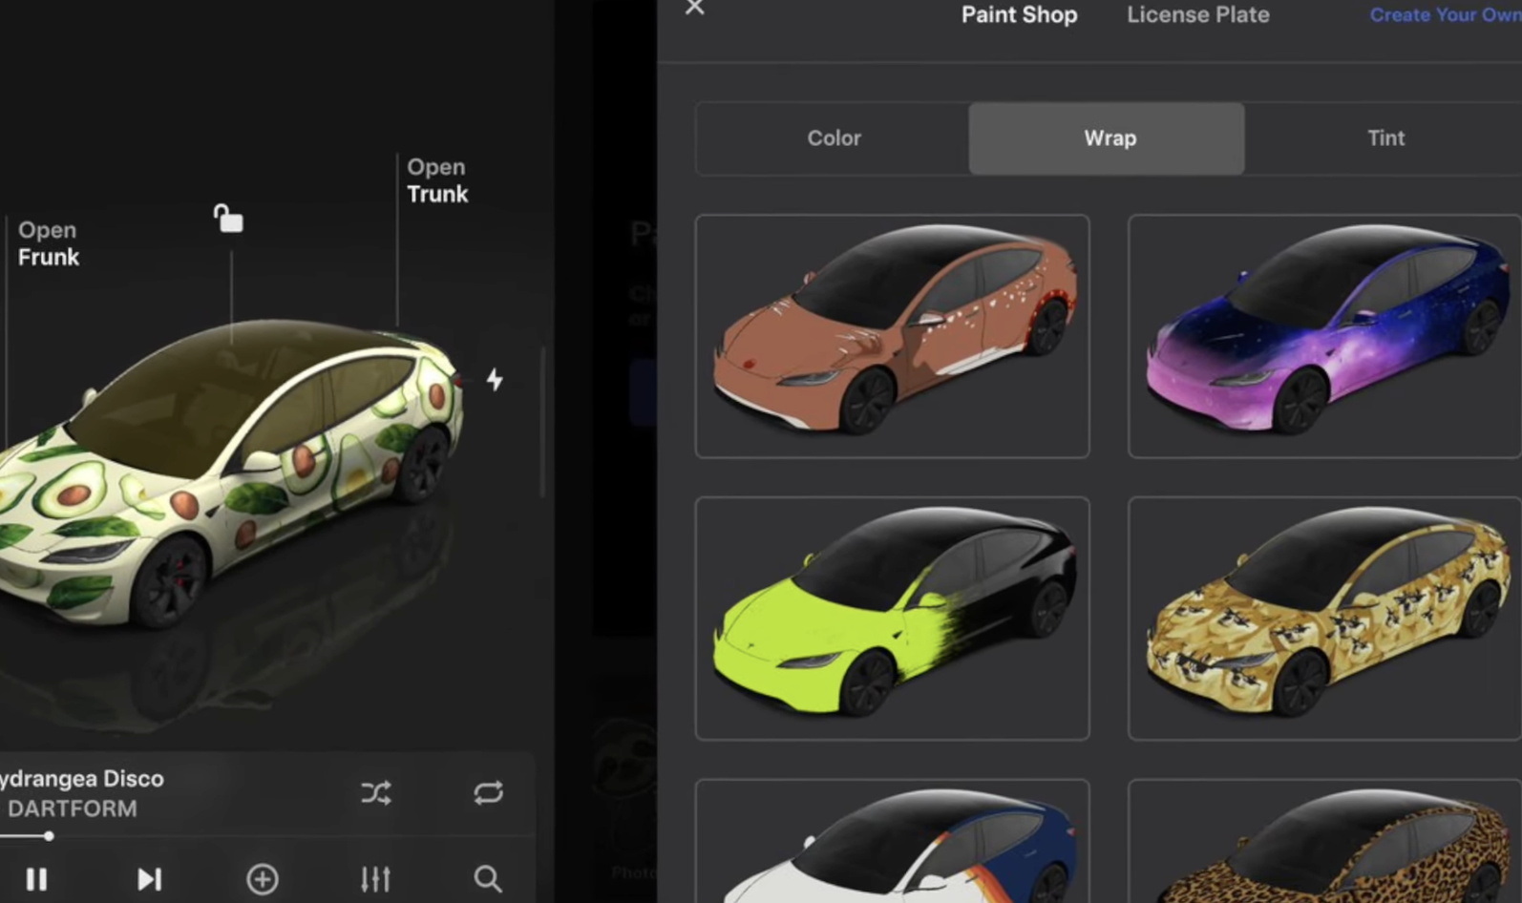
Task: Add song with the plus circle icon
Action: [x=263, y=878]
